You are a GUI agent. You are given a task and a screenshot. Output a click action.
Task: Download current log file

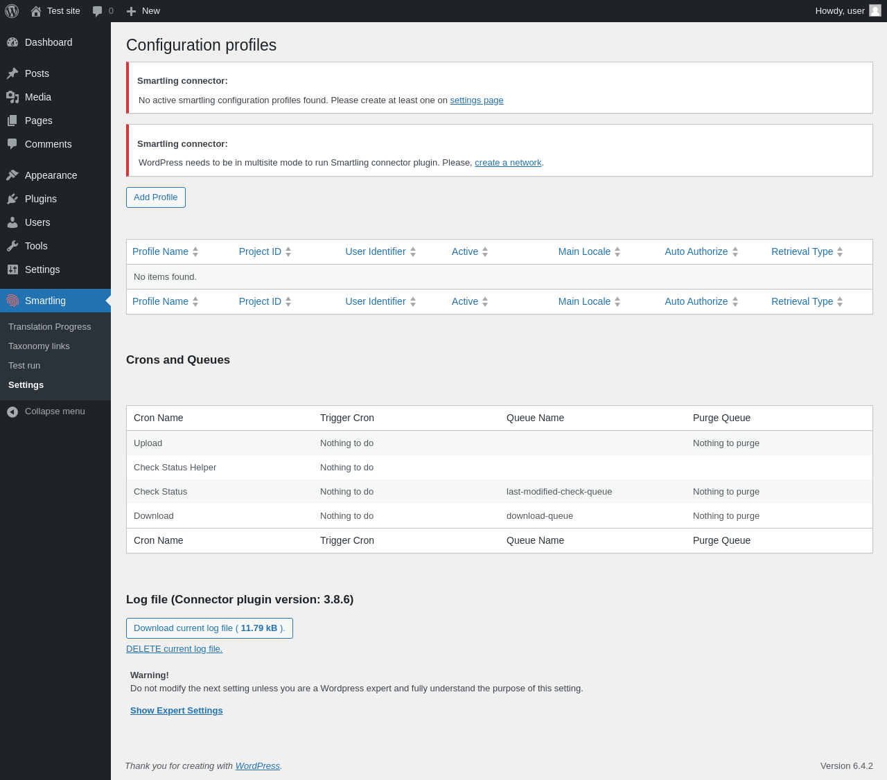[209, 628]
